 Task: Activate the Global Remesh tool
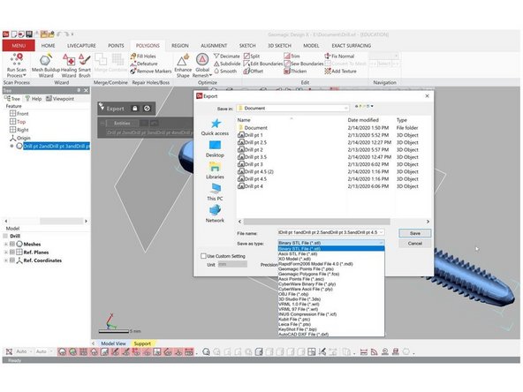pyautogui.click(x=202, y=65)
